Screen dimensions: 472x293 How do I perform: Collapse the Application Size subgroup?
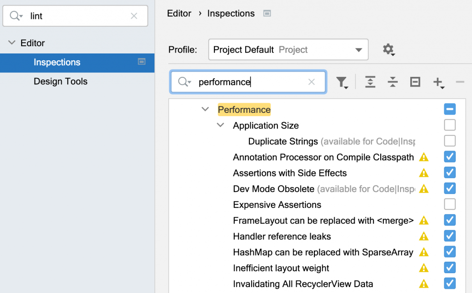[x=221, y=125]
